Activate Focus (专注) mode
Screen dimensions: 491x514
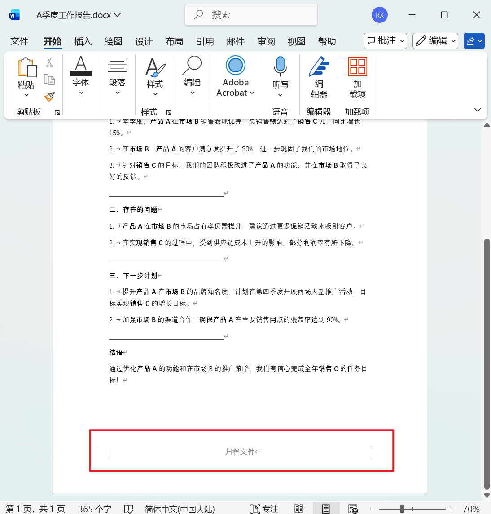(264, 508)
